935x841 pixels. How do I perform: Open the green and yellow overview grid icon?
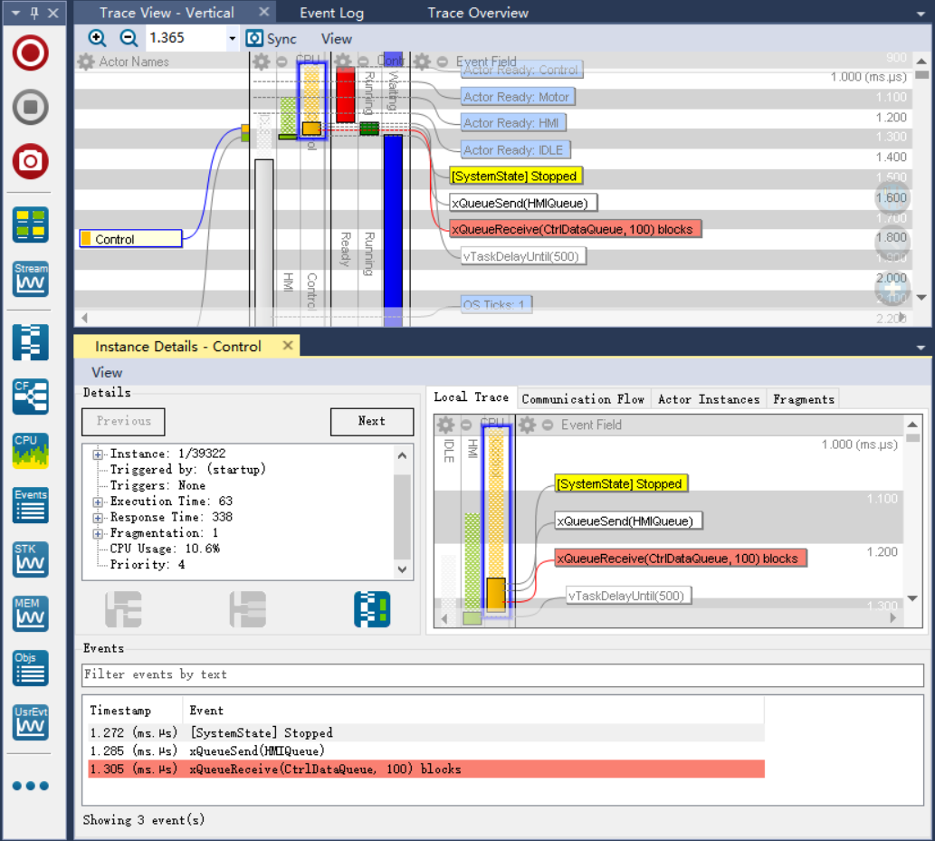click(x=31, y=225)
